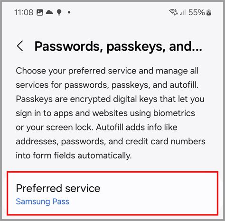Tap the 55% battery percentage

[x=197, y=12]
